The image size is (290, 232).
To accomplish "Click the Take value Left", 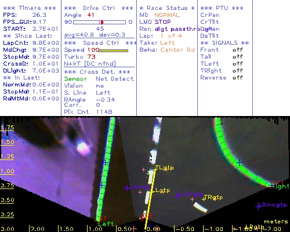I will point(168,43).
